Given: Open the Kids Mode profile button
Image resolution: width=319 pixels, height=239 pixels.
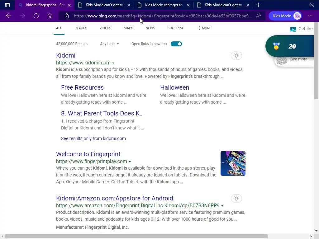Looking at the screenshot, I should pos(285,16).
